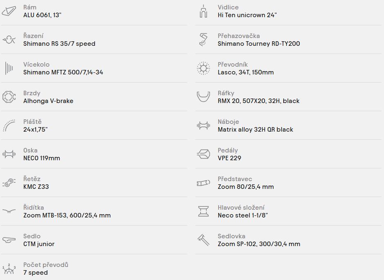Click the seatpost icon beside Sedlovka
384x280 pixels.
203,240
